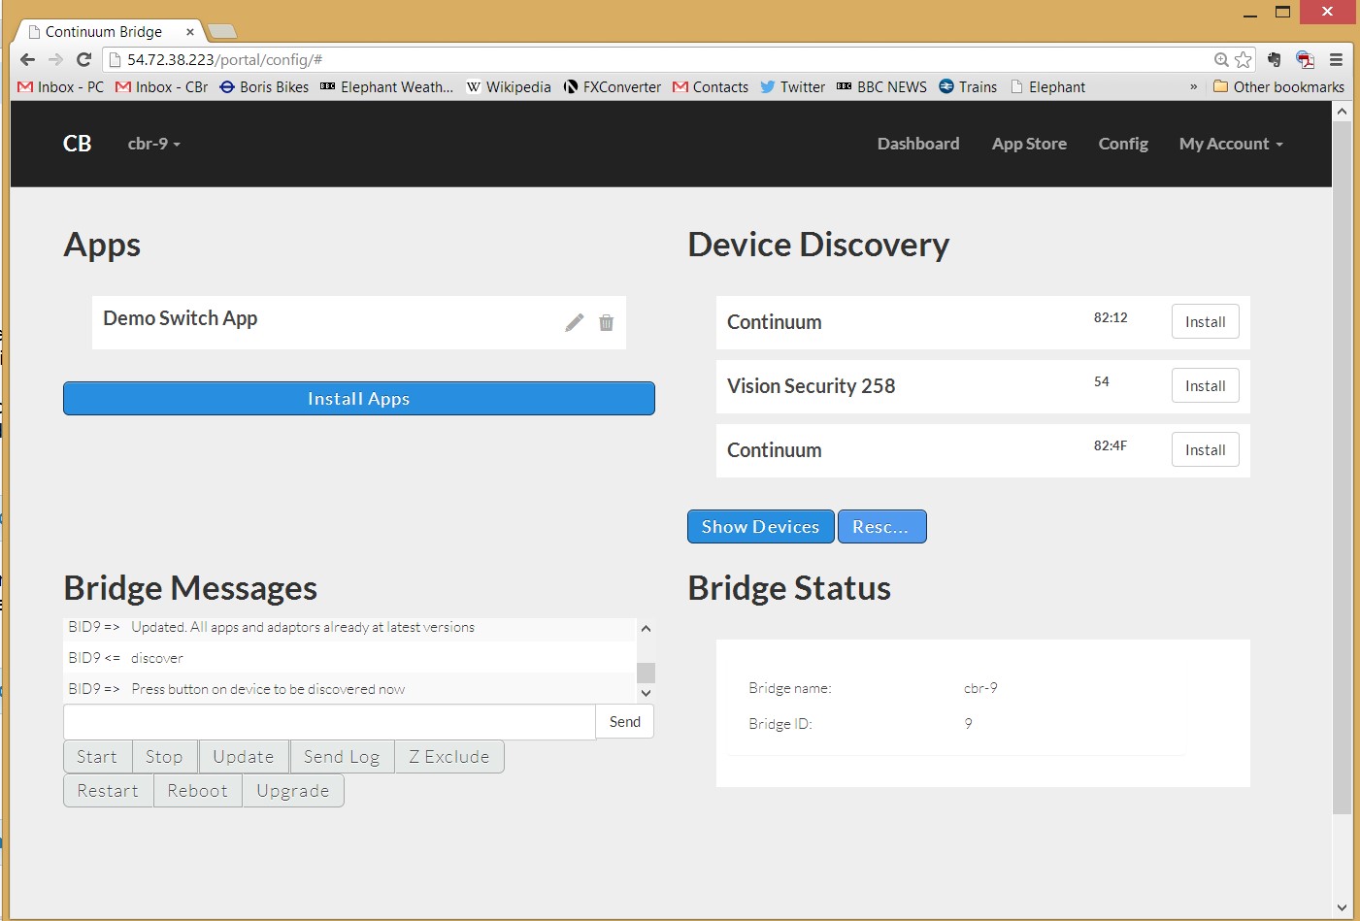The width and height of the screenshot is (1360, 921).
Task: Click the bridge messages scrollbar thumb
Action: [646, 673]
